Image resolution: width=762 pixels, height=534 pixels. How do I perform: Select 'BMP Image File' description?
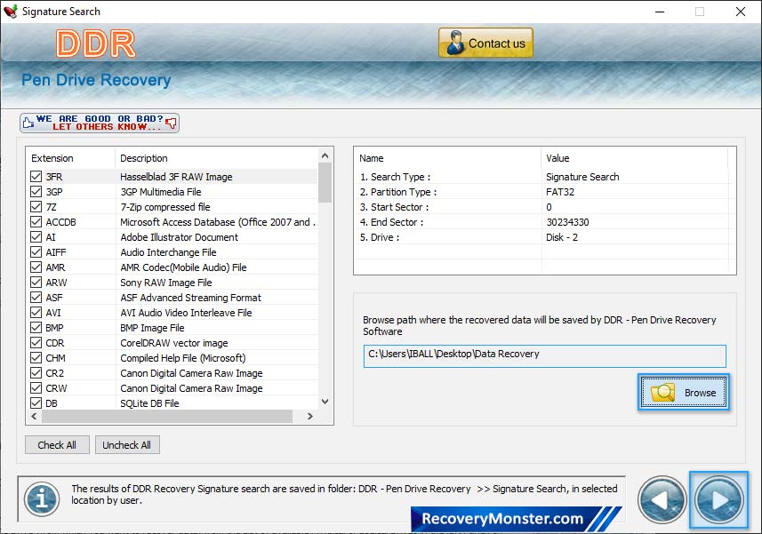click(152, 328)
